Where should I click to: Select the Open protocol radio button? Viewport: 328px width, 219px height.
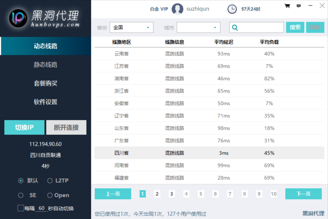(x=50, y=195)
